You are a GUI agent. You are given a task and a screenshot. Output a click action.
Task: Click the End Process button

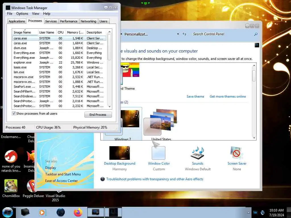[98, 115]
